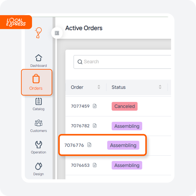Screen dimensions: 196x196
Task: Sort table by Status column arrows
Action: [160, 87]
